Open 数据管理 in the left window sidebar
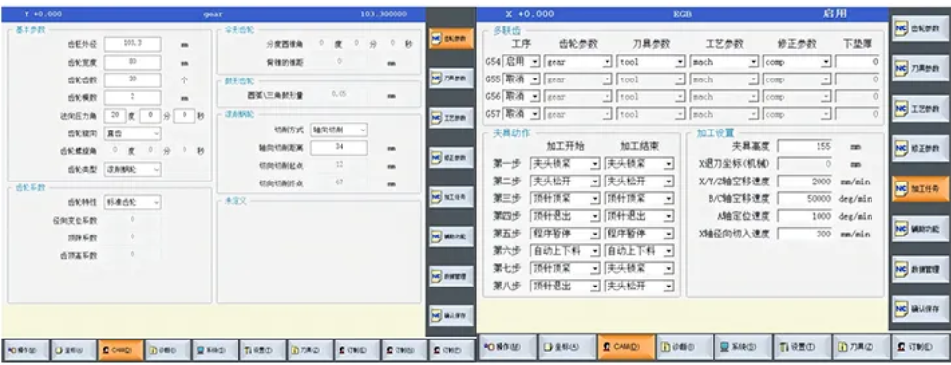The height and width of the screenshot is (365, 951). (451, 276)
